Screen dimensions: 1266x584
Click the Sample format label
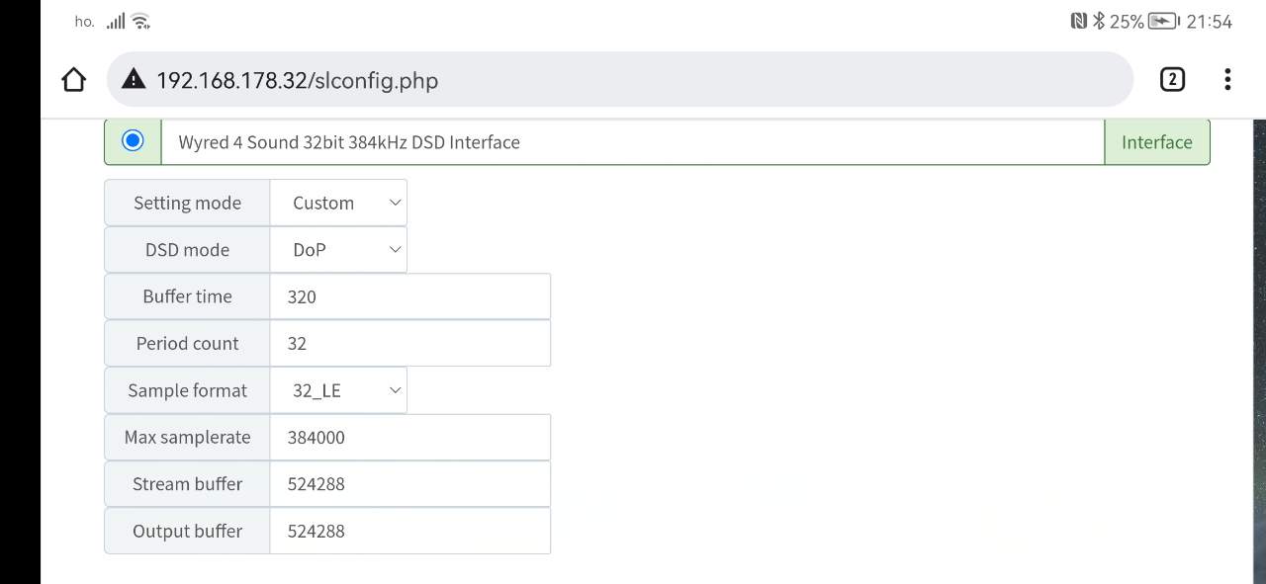187,390
